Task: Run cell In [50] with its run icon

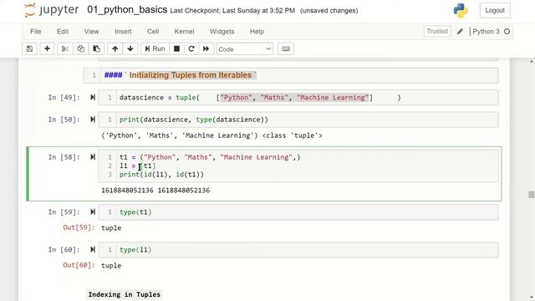Action: [93, 120]
